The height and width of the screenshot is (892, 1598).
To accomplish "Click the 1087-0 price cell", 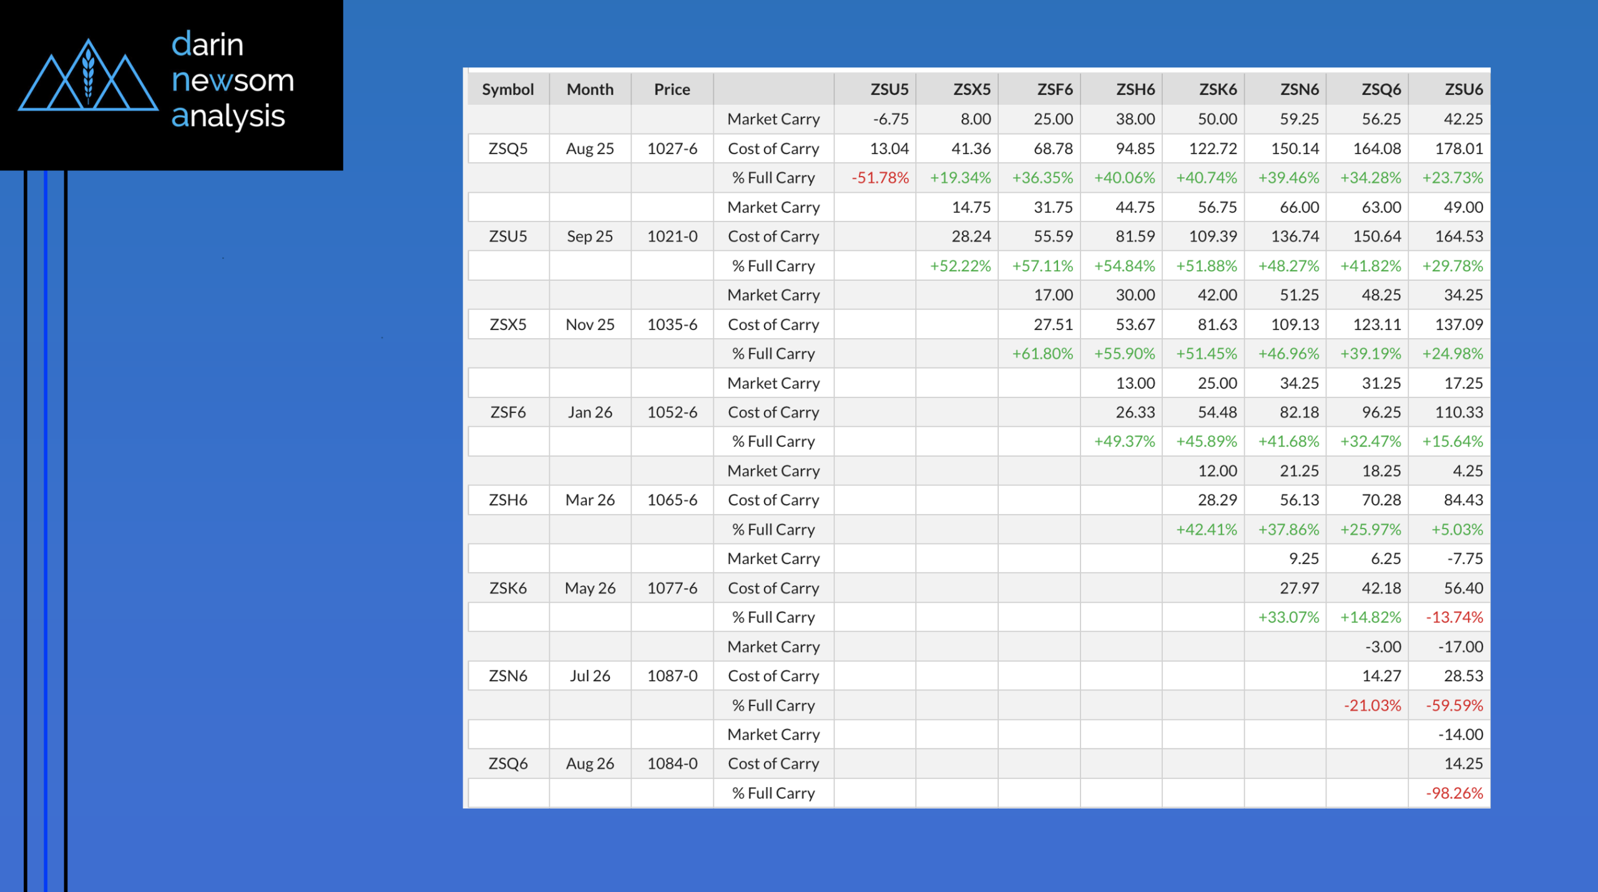I will click(672, 676).
